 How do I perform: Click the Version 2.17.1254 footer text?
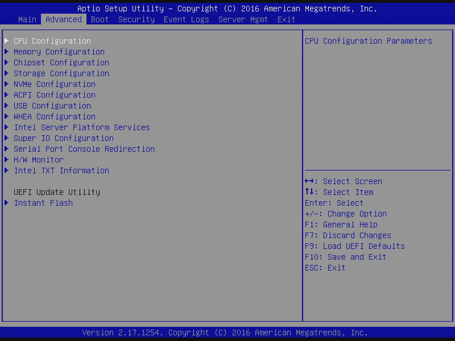pos(225,332)
